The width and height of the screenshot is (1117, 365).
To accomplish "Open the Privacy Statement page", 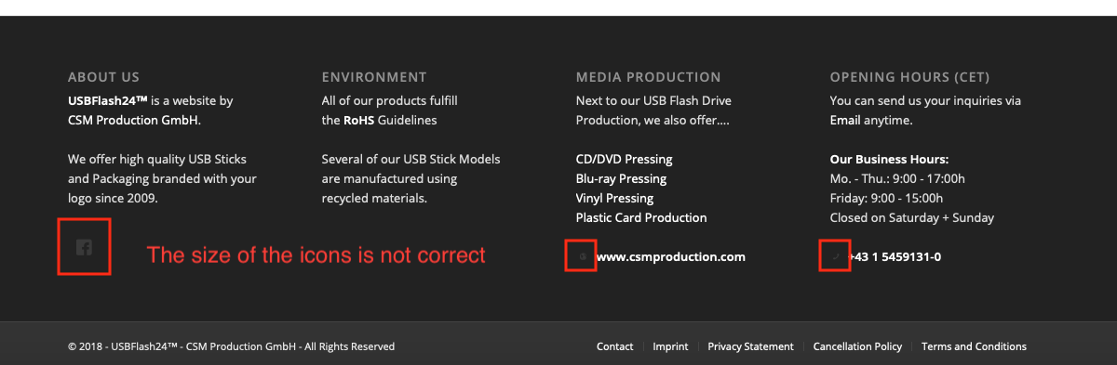I will click(x=750, y=346).
